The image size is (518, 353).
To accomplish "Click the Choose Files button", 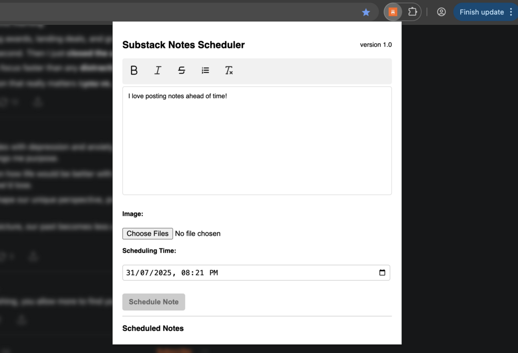I will point(147,234).
